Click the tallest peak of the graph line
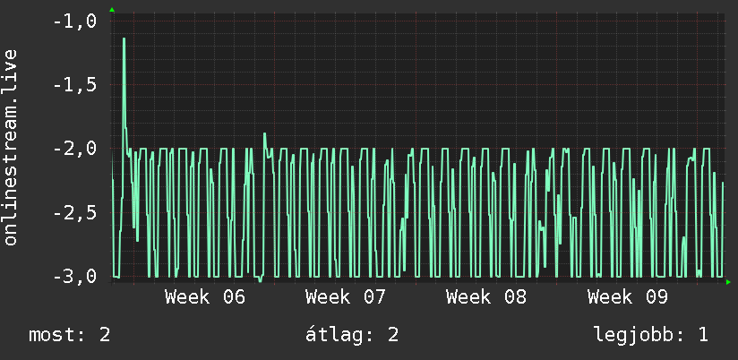738x360 pixels. (124, 39)
